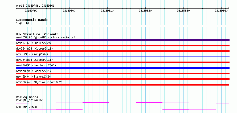Click the red bar under dgv2645n54
Viewport: 237px width, 113px height.
pos(122,62)
